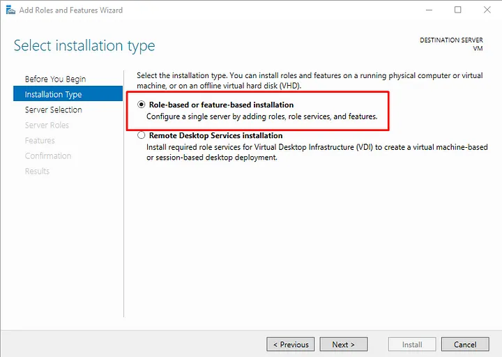The width and height of the screenshot is (502, 357).
Task: Select Role-based or feature-based installation radio button
Action: [x=142, y=105]
